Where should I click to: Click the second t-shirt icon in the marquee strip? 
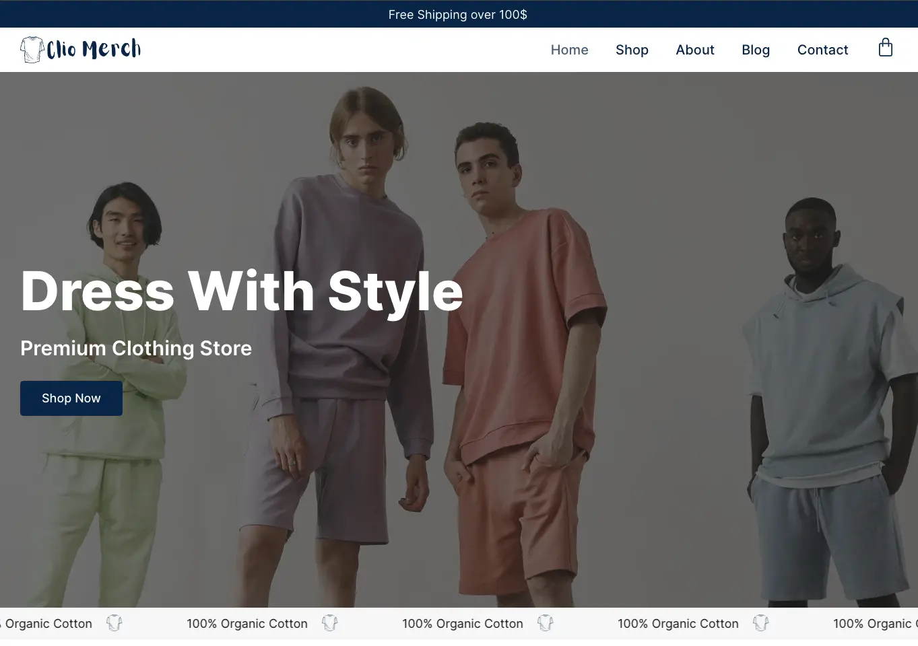pyautogui.click(x=330, y=623)
